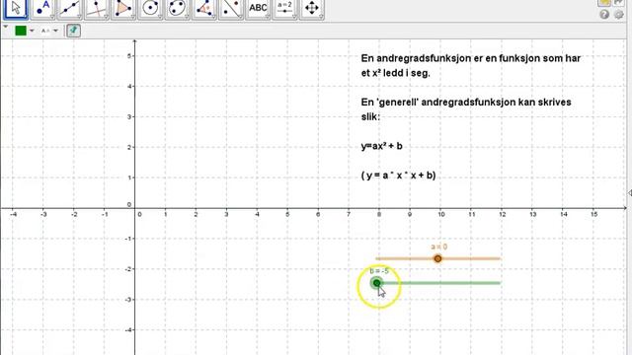
Task: Click the y-axis label -4
Action: point(127,330)
